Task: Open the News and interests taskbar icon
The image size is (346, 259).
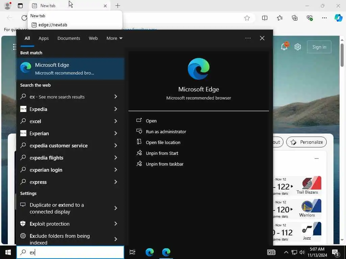Action: (x=271, y=252)
